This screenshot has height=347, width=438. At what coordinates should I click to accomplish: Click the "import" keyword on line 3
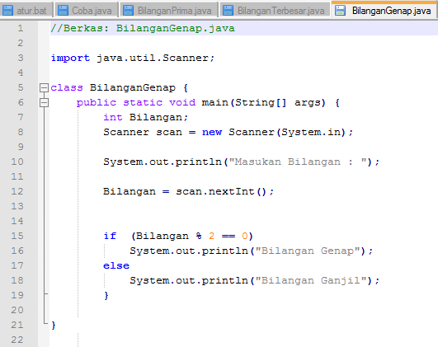click(x=70, y=58)
